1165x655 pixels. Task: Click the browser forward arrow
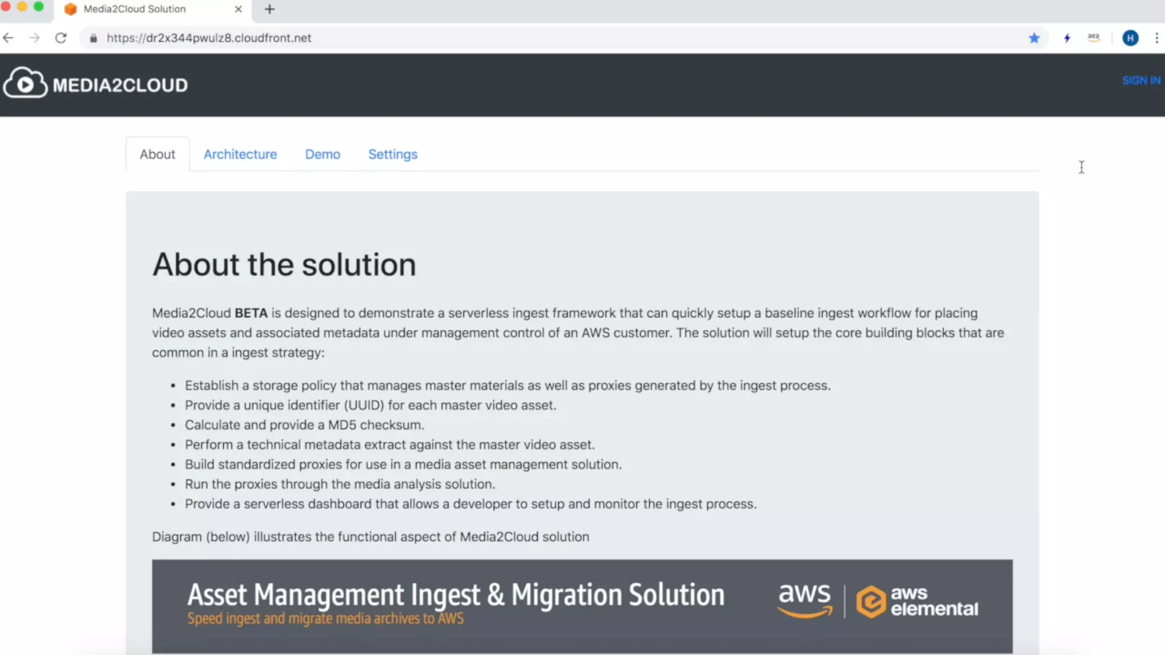pyautogui.click(x=34, y=38)
